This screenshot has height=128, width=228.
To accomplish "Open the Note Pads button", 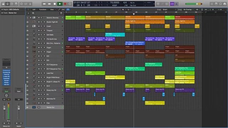I will 216,4.
